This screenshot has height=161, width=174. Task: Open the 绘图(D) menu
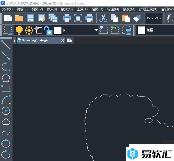coord(97,9)
